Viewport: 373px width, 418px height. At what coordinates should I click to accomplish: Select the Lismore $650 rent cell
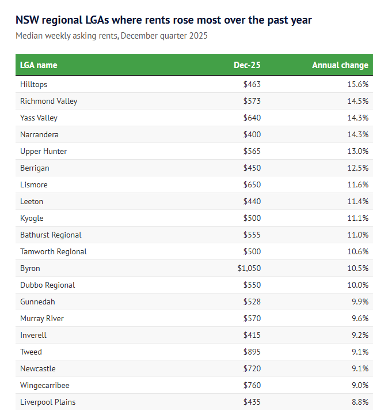click(252, 184)
